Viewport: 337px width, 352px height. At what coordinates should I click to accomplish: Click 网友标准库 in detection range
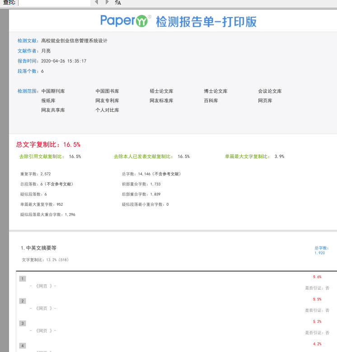[x=161, y=101]
